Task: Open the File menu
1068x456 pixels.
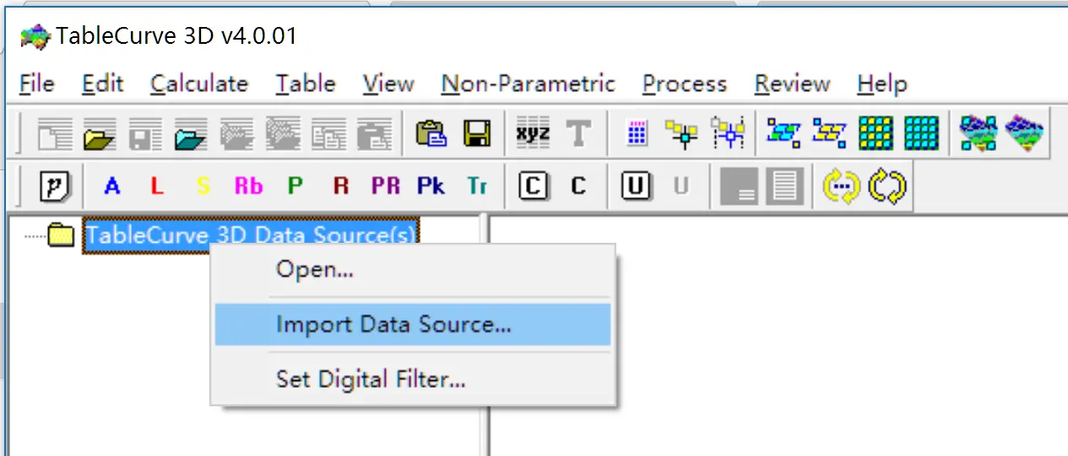Action: pyautogui.click(x=36, y=84)
